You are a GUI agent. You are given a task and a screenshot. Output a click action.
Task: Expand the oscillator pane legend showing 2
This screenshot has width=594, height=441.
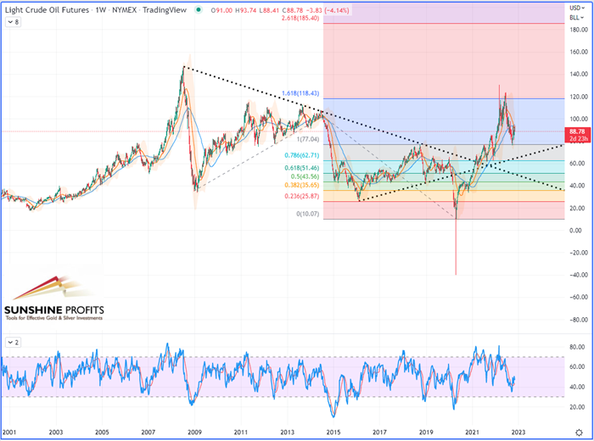pos(13,342)
